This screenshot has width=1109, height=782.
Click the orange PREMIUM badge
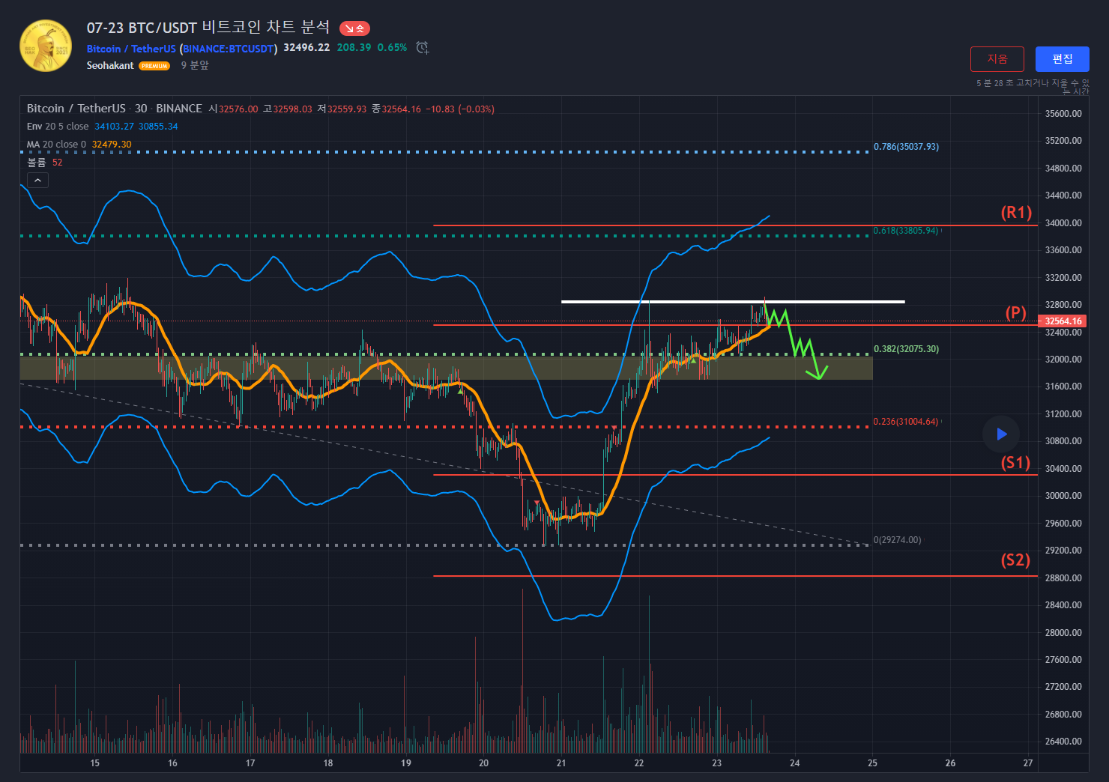[x=154, y=66]
